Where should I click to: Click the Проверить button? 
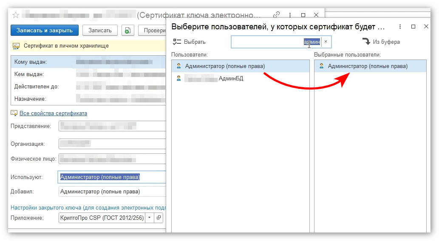pyautogui.click(x=152, y=31)
